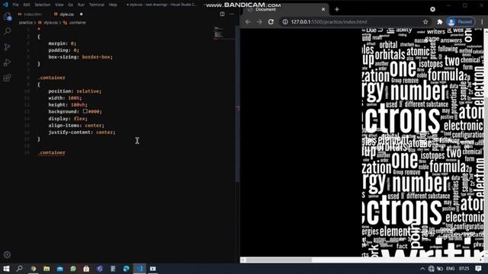Open Chrome from the taskbar
This screenshot has width=488, height=274.
(x=34, y=269)
